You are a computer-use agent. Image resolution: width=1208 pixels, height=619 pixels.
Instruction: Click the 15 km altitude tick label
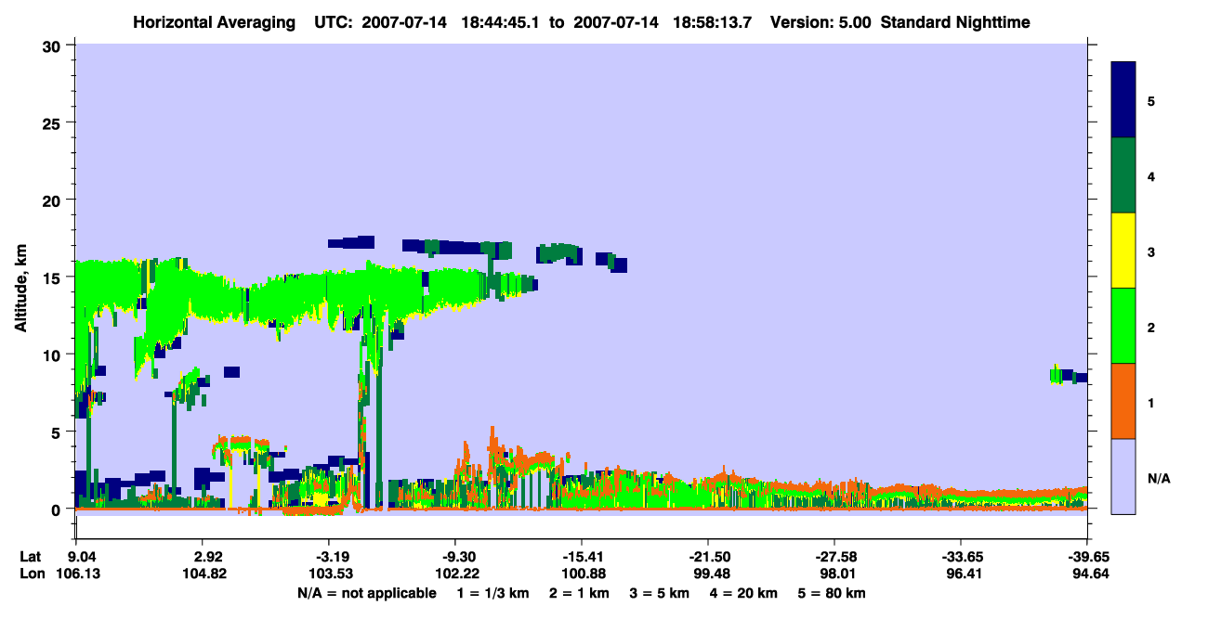(55, 277)
